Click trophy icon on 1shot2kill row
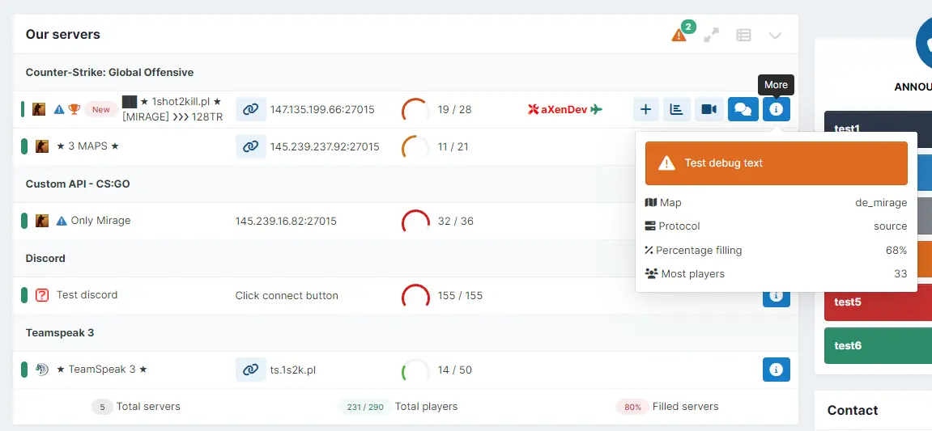The height and width of the screenshot is (431, 932). [x=74, y=109]
